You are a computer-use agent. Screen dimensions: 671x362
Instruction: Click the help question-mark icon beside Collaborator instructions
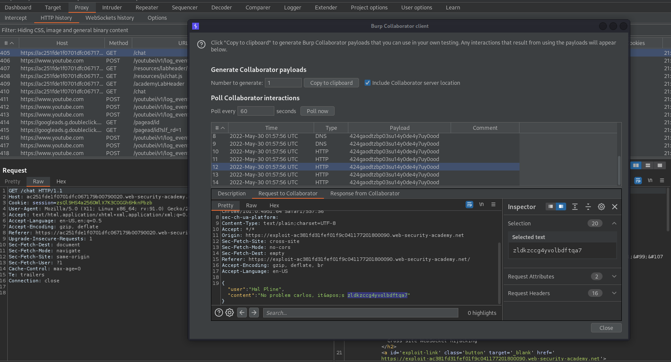click(x=201, y=45)
